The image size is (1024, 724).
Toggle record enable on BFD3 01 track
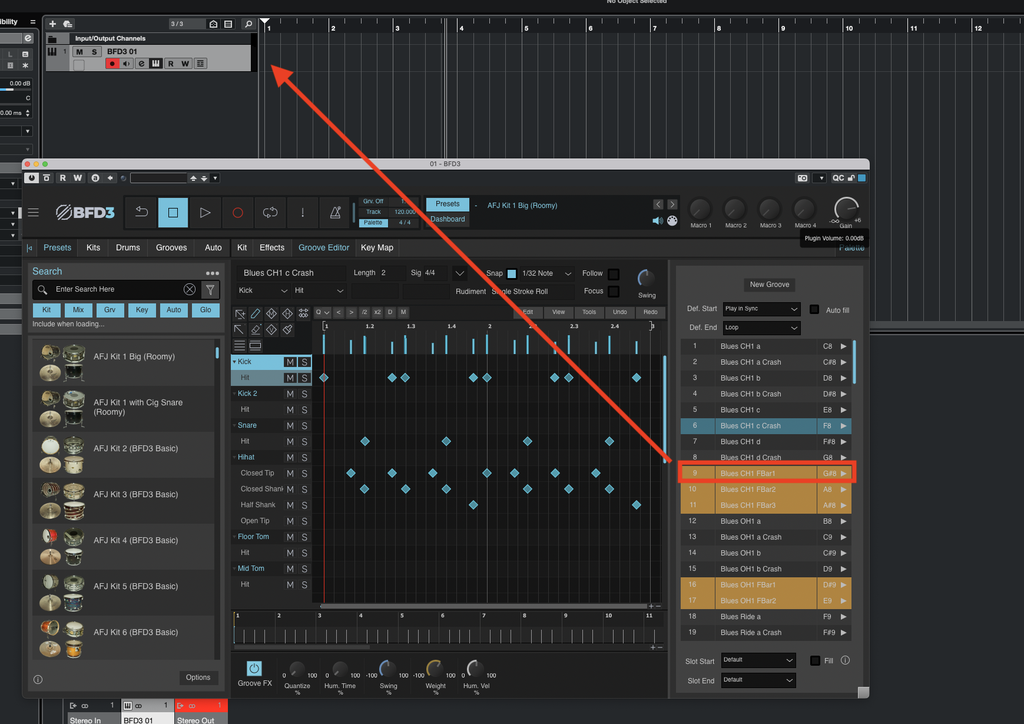(x=112, y=64)
